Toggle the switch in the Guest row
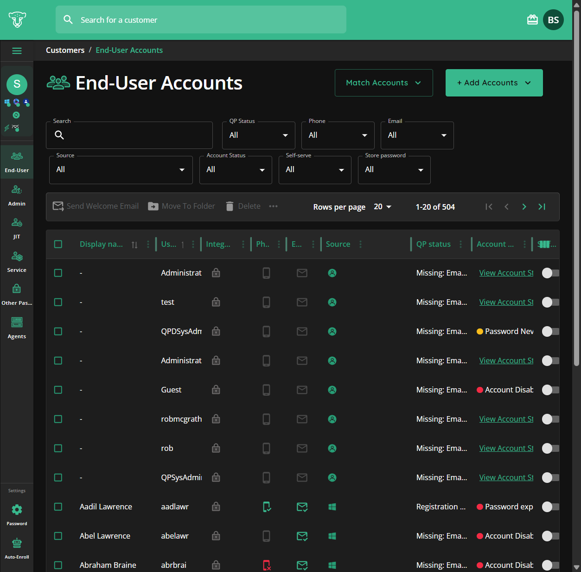The image size is (581, 572). pyautogui.click(x=550, y=390)
